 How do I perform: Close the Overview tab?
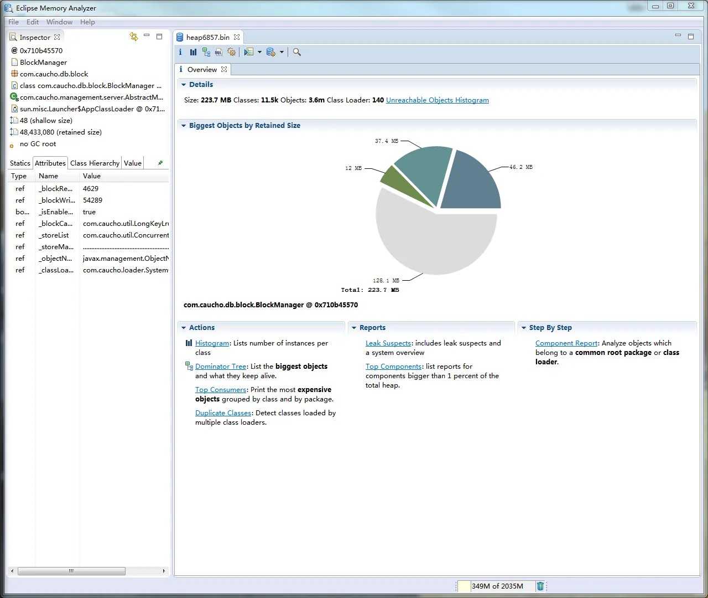[224, 69]
